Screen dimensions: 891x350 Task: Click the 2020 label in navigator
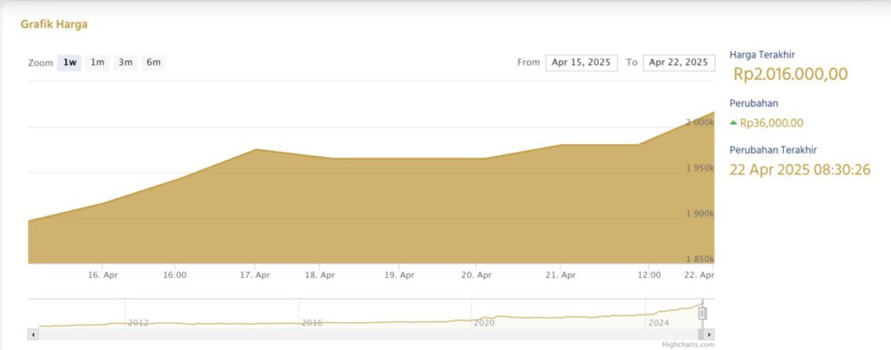pos(484,323)
